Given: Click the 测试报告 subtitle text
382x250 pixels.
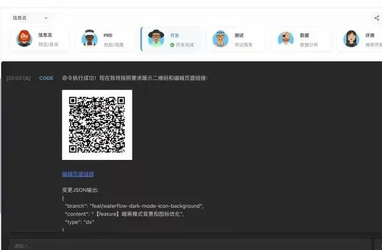Looking at the screenshot, I should click(243, 45).
